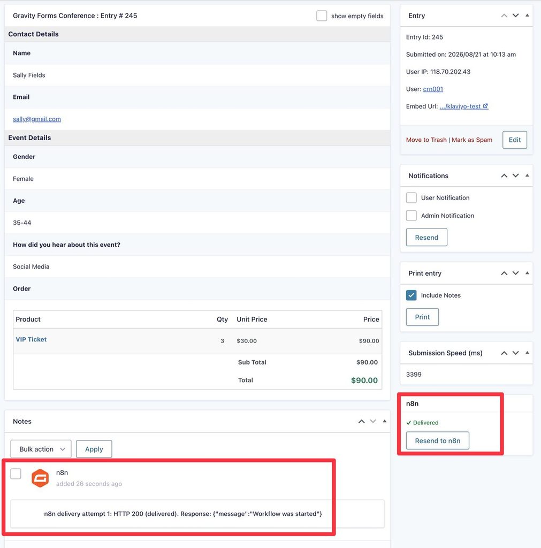
Task: Collapse the Print entry panel using triangle toggle
Action: [527, 273]
